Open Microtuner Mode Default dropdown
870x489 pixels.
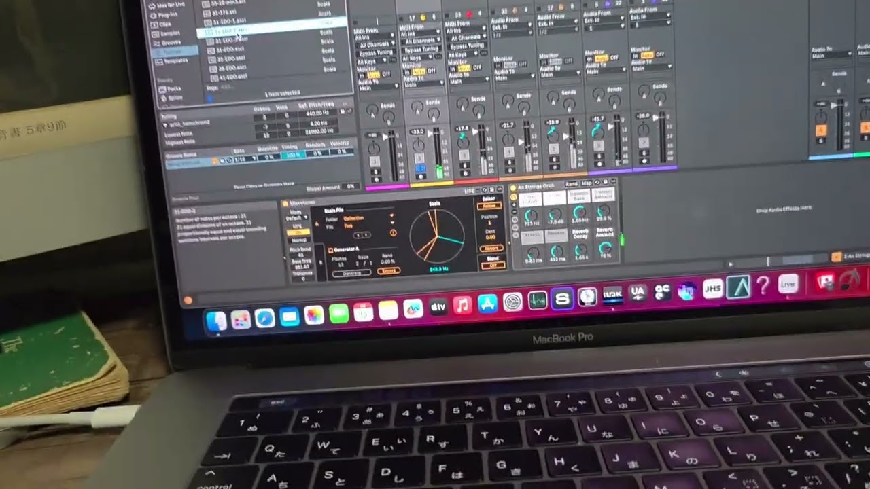click(297, 218)
